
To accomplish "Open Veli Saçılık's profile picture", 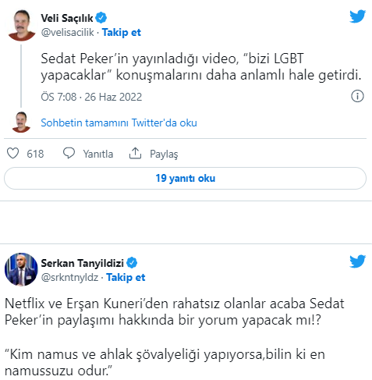I will pyautogui.click(x=22, y=25).
